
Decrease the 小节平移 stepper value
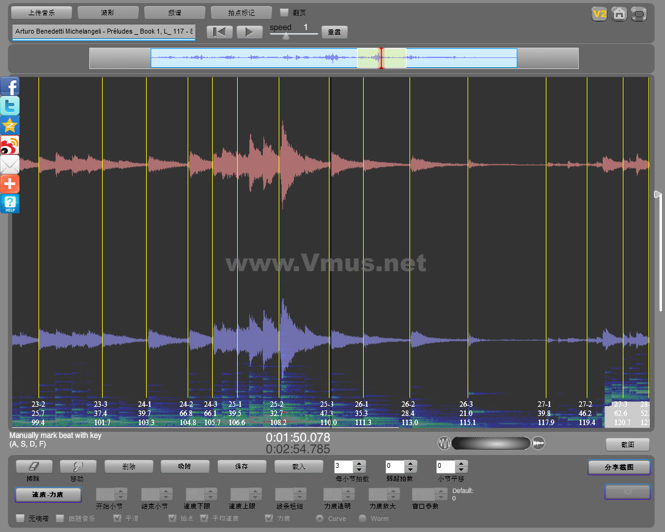(461, 470)
